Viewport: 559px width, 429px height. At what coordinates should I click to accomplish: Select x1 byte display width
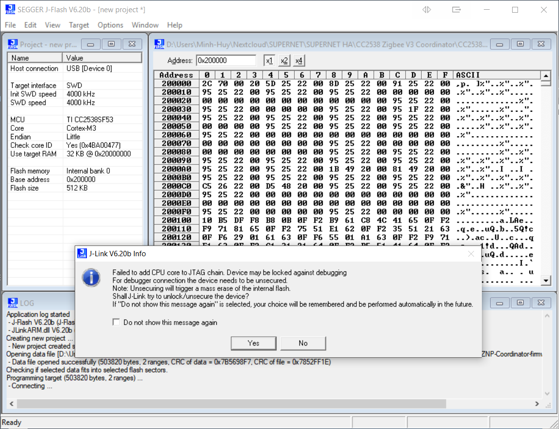click(x=269, y=61)
